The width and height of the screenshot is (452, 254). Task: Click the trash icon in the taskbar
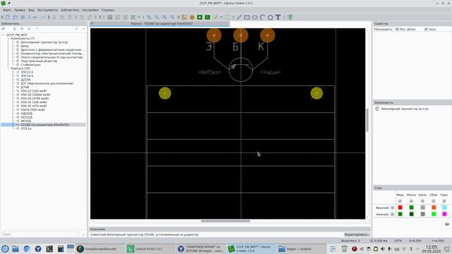pyautogui.click(x=344, y=248)
